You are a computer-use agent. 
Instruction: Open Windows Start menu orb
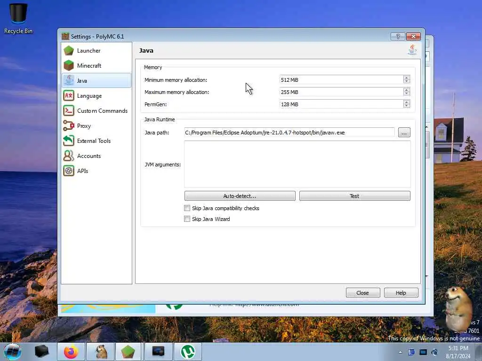(x=13, y=352)
